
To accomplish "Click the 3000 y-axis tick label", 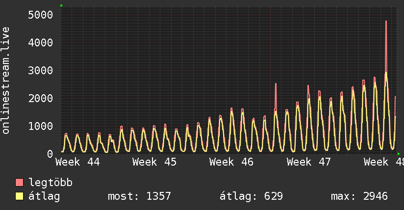I will (x=41, y=71).
